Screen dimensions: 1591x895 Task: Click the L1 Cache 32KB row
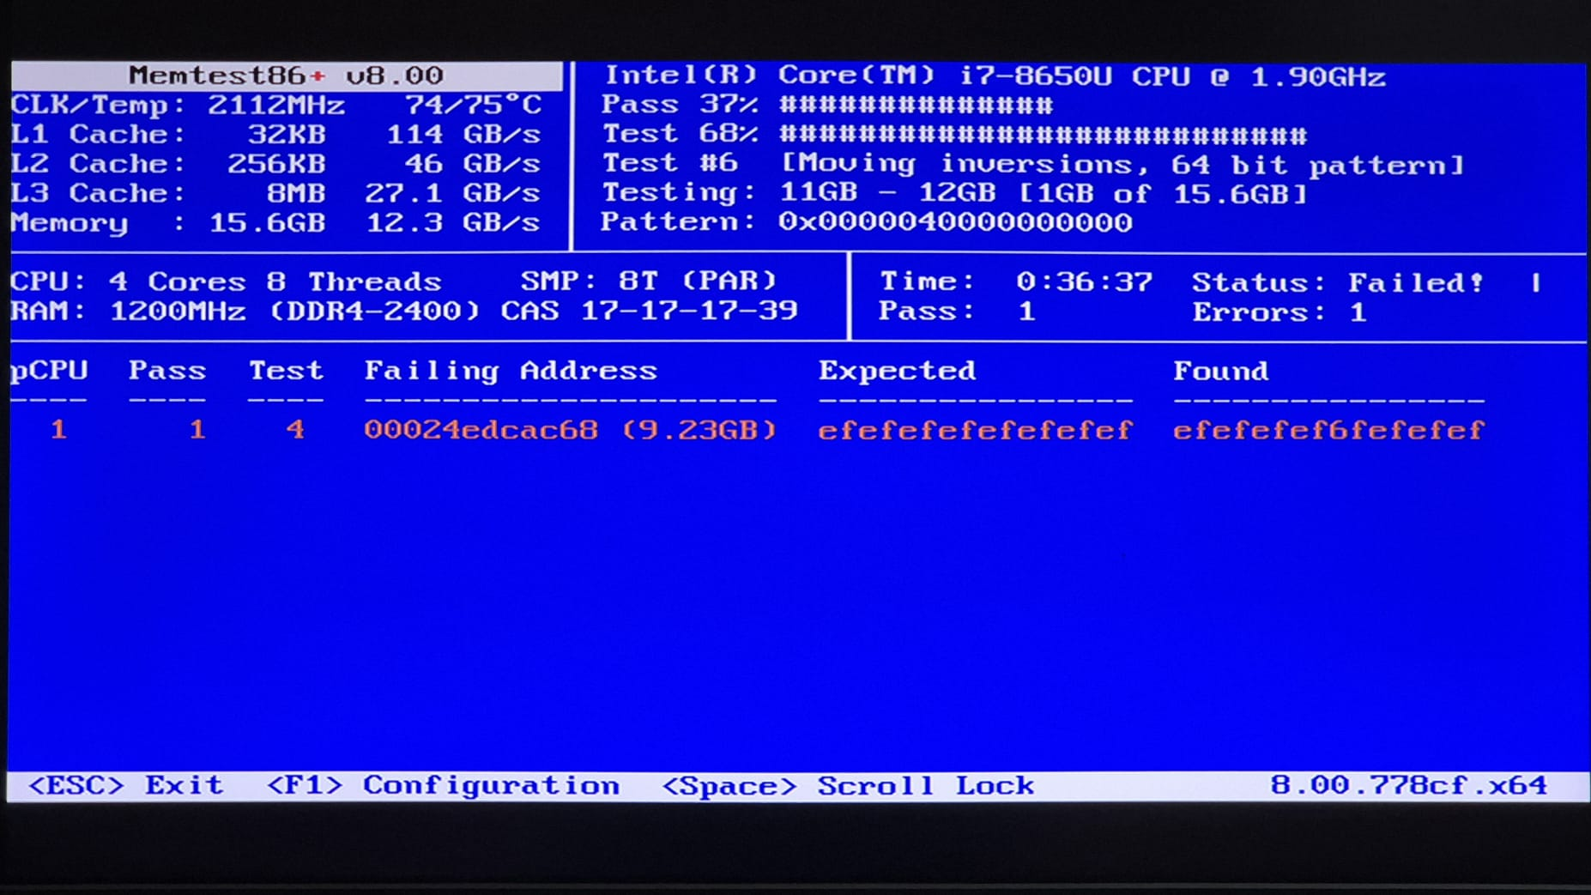(x=275, y=135)
